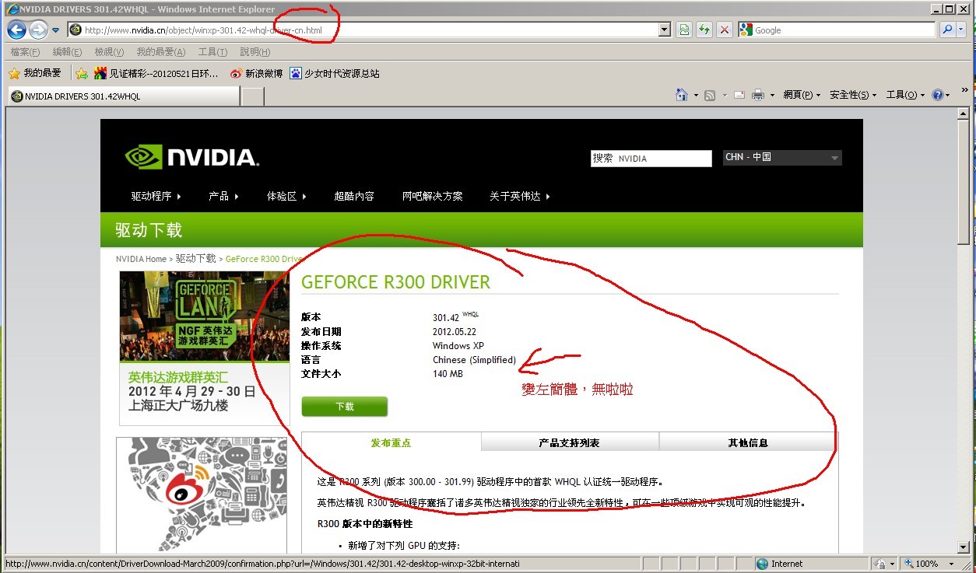
Task: Expand the address bar history dropdown
Action: [x=664, y=30]
